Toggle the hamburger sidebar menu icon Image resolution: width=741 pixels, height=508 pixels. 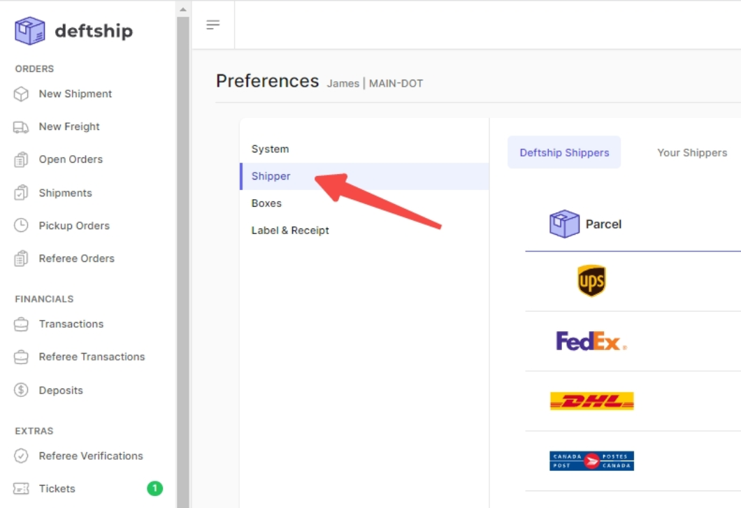tap(213, 24)
